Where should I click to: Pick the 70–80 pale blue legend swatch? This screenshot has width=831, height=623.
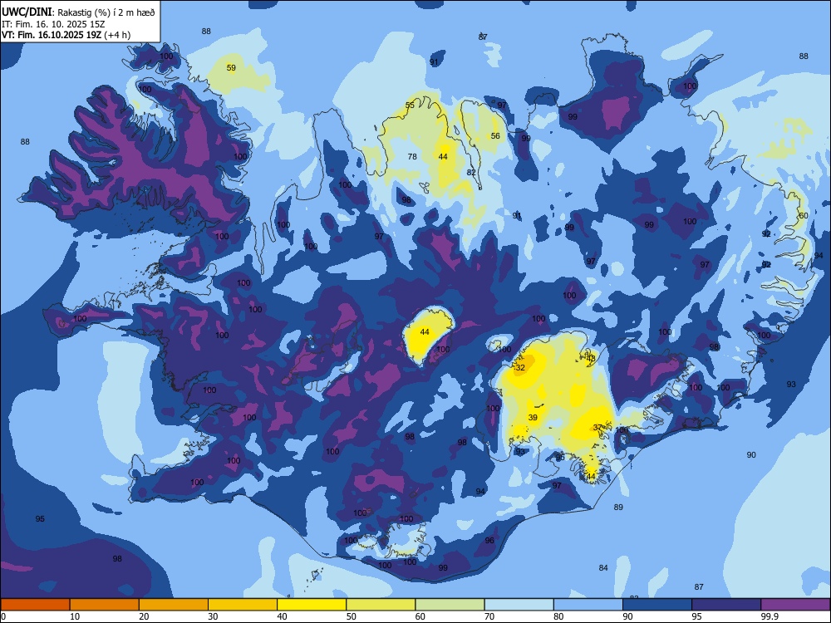click(519, 605)
